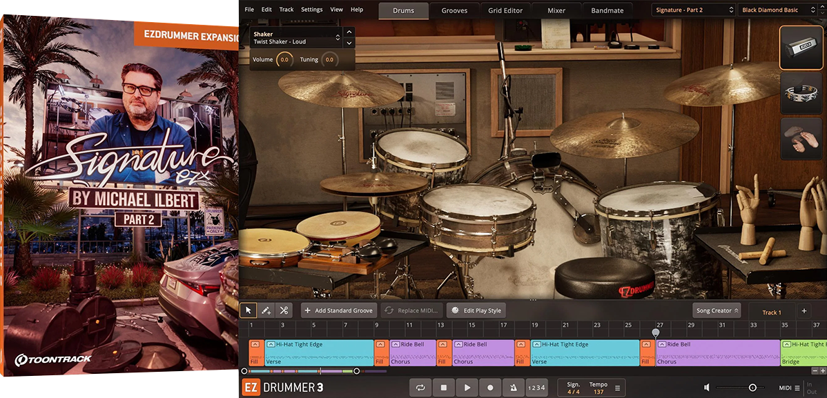Toggle the metronome
The image size is (827, 398).
[x=514, y=388]
